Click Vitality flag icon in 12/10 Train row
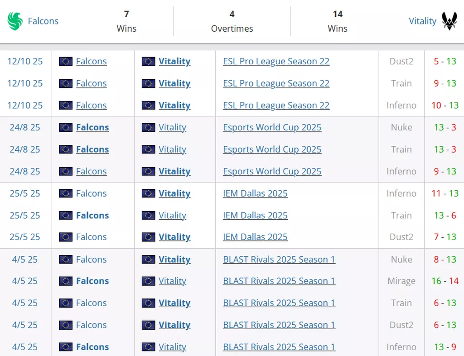464x356 pixels. [149, 83]
